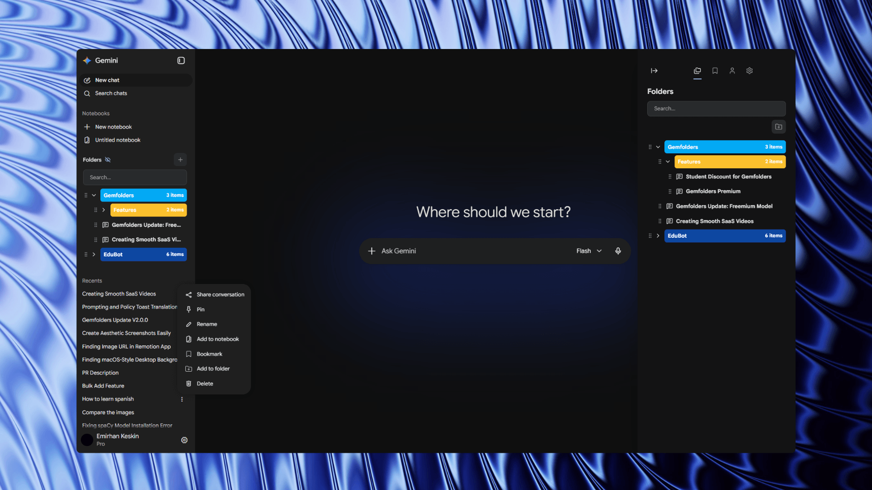Screen dimensions: 872x490
Task: Click the Gemini logo star icon
Action: point(87,60)
